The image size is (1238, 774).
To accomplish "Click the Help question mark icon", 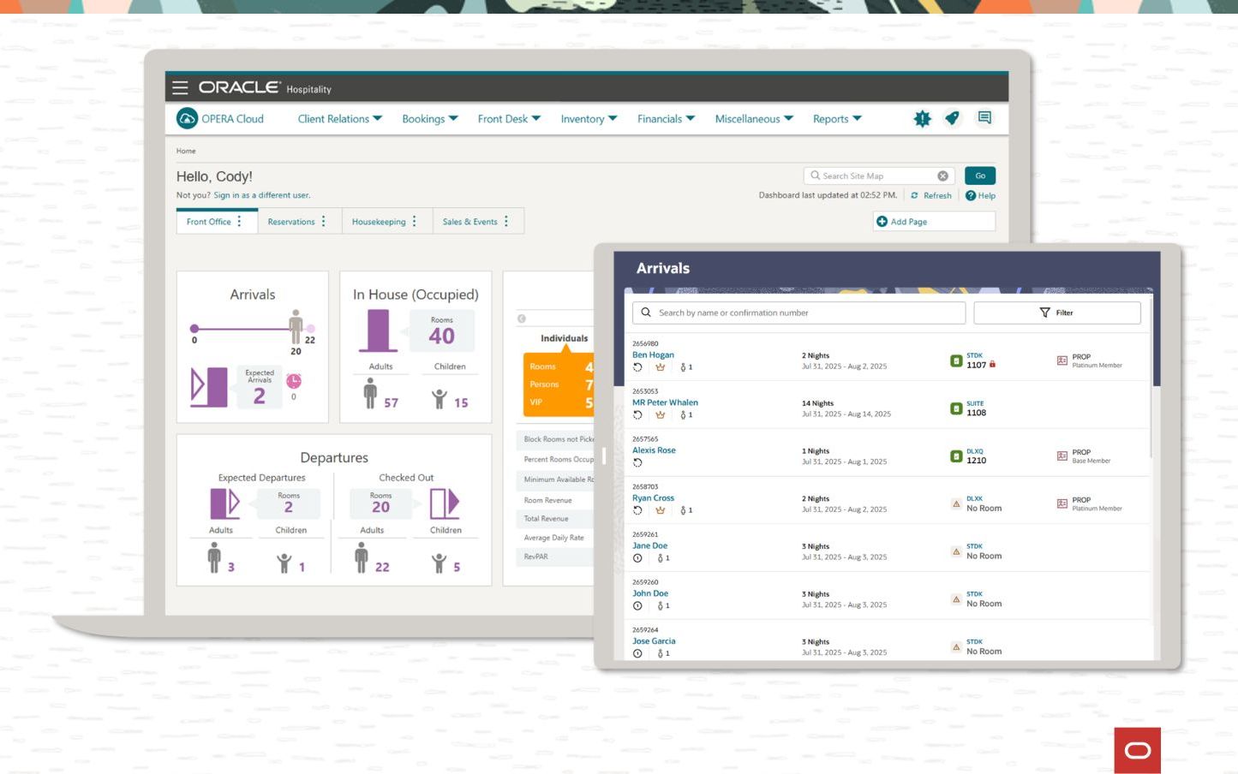I will tap(971, 195).
